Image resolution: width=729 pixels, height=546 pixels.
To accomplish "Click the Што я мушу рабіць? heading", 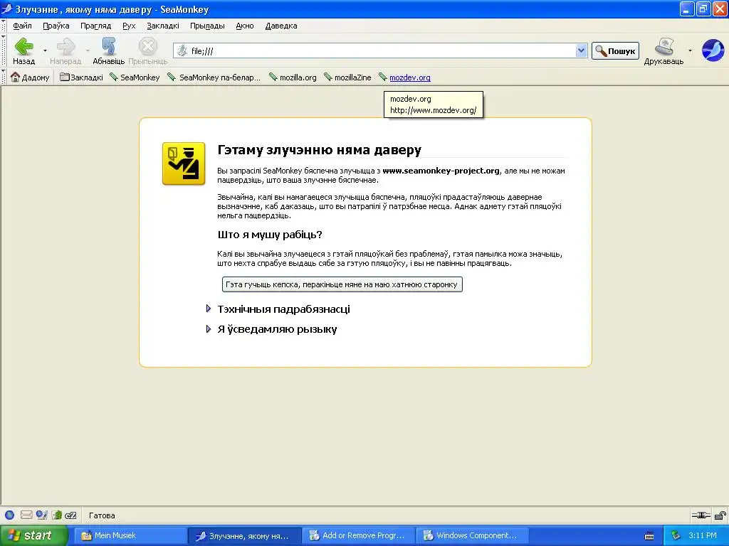I will pyautogui.click(x=270, y=235).
